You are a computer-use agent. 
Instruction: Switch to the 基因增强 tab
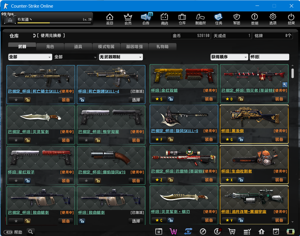click(x=134, y=46)
